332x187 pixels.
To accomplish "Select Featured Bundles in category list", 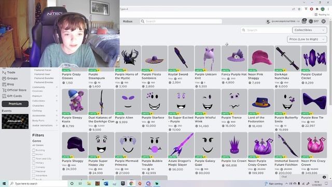I will (x=44, y=78).
